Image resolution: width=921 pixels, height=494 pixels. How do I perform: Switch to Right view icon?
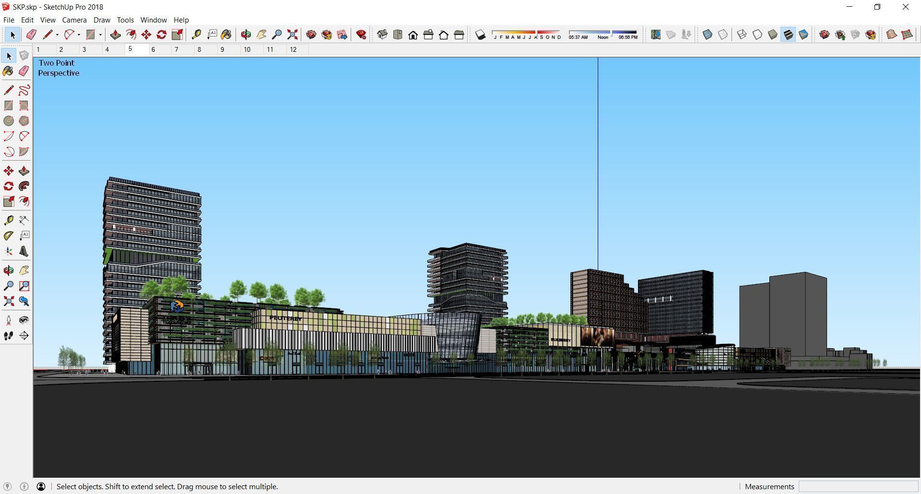[x=428, y=35]
